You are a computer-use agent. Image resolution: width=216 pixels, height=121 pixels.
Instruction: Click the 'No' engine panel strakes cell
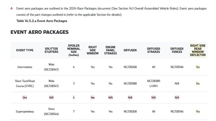[x=111, y=83]
